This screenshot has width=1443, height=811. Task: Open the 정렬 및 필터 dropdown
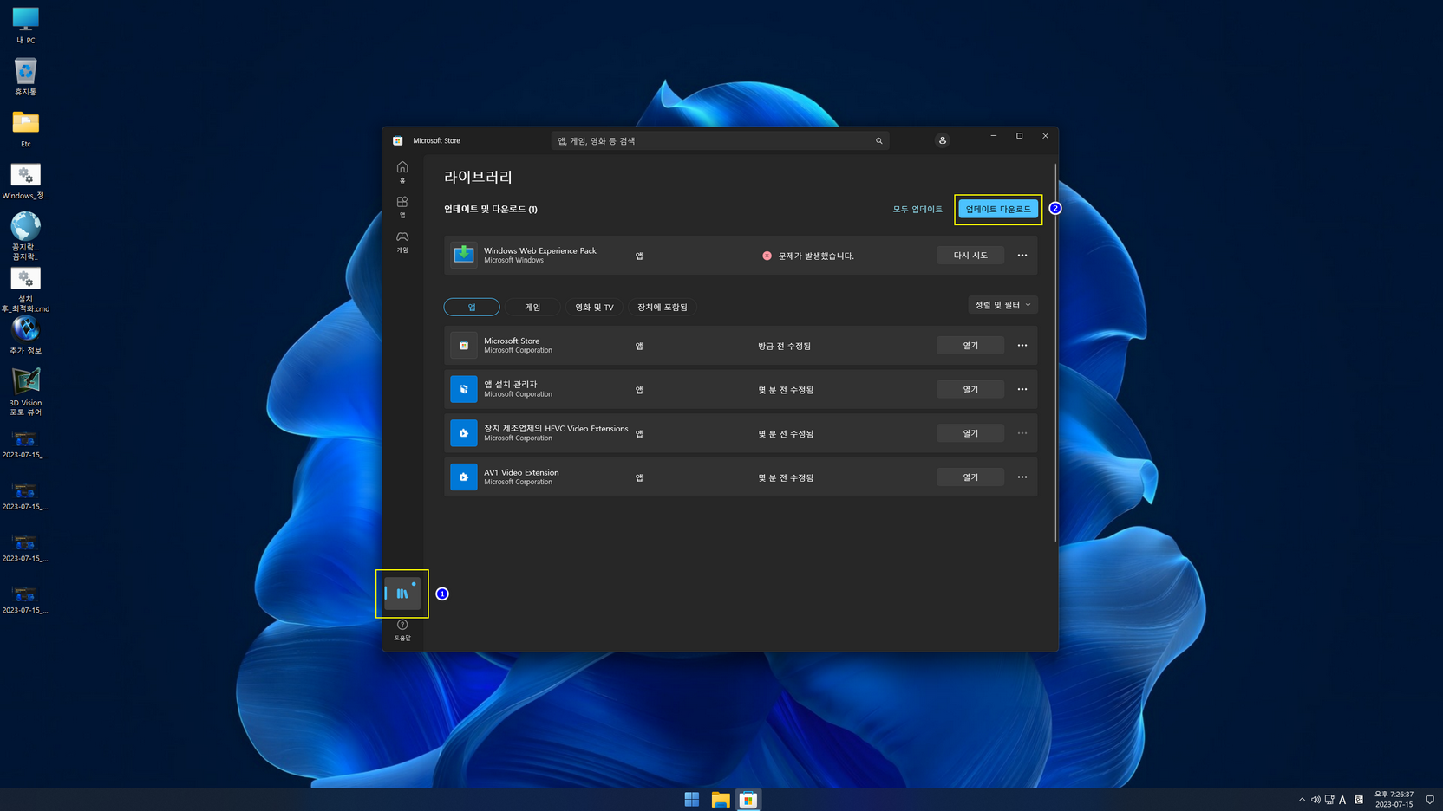1002,305
